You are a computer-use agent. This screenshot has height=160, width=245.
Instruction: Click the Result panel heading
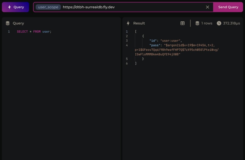pos(139,23)
